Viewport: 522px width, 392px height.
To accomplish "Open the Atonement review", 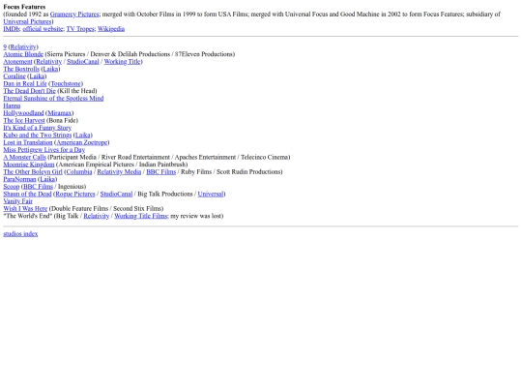I will point(17,62).
